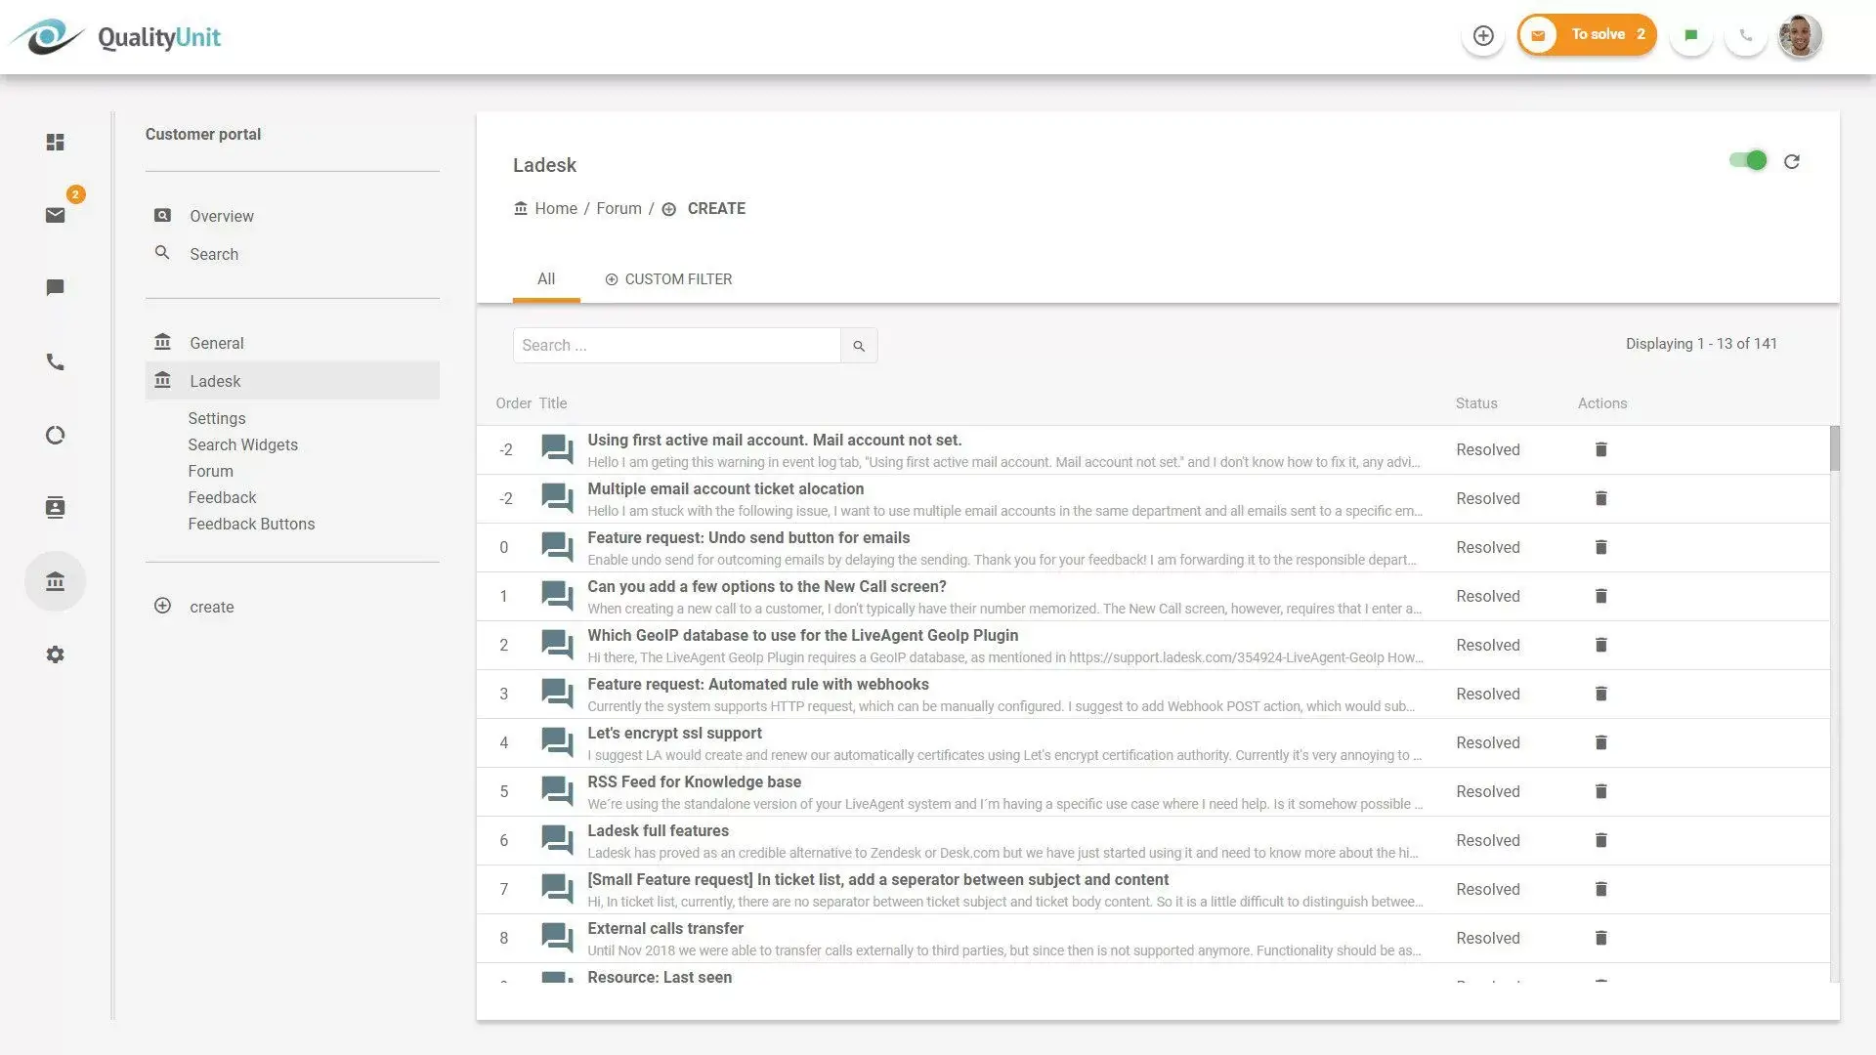
Task: Add a new view via CUSTOM FILTER tab
Action: tap(668, 278)
